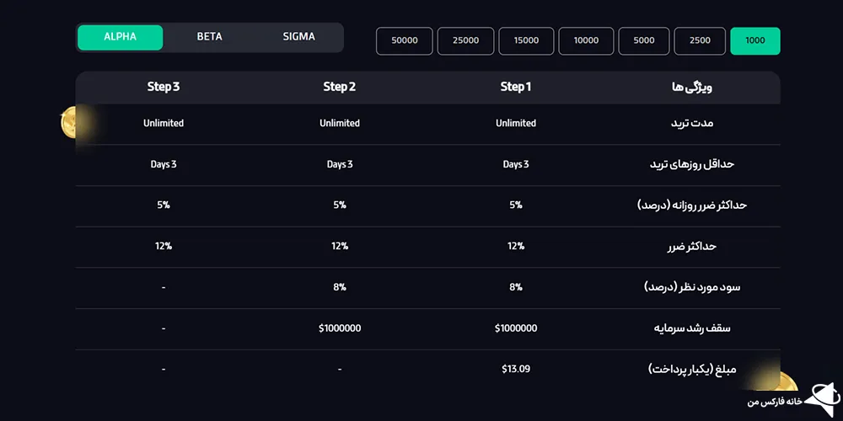The image size is (843, 421).
Task: Click the حداکثر ضرر row label
Action: pos(692,247)
